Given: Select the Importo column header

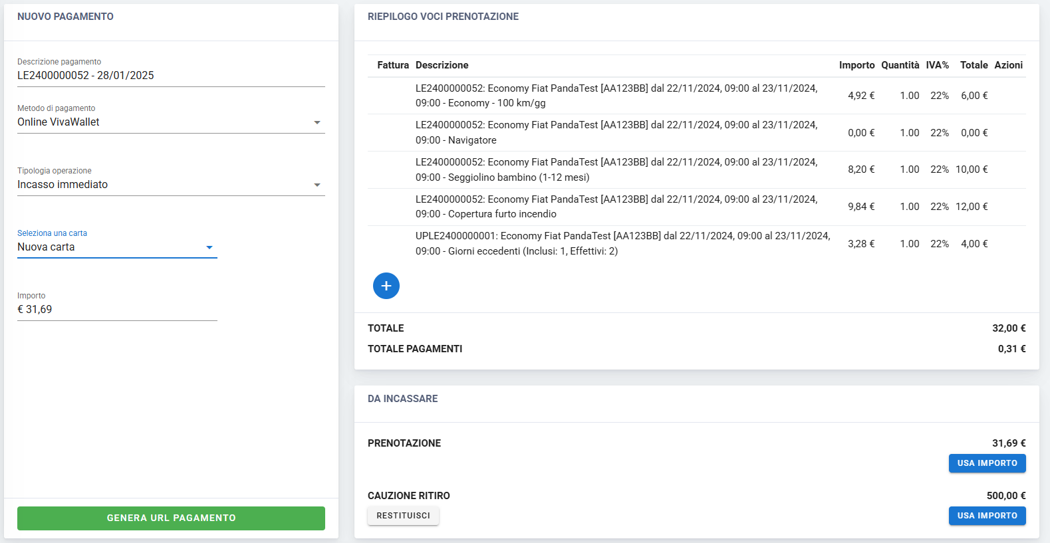Looking at the screenshot, I should click(856, 65).
